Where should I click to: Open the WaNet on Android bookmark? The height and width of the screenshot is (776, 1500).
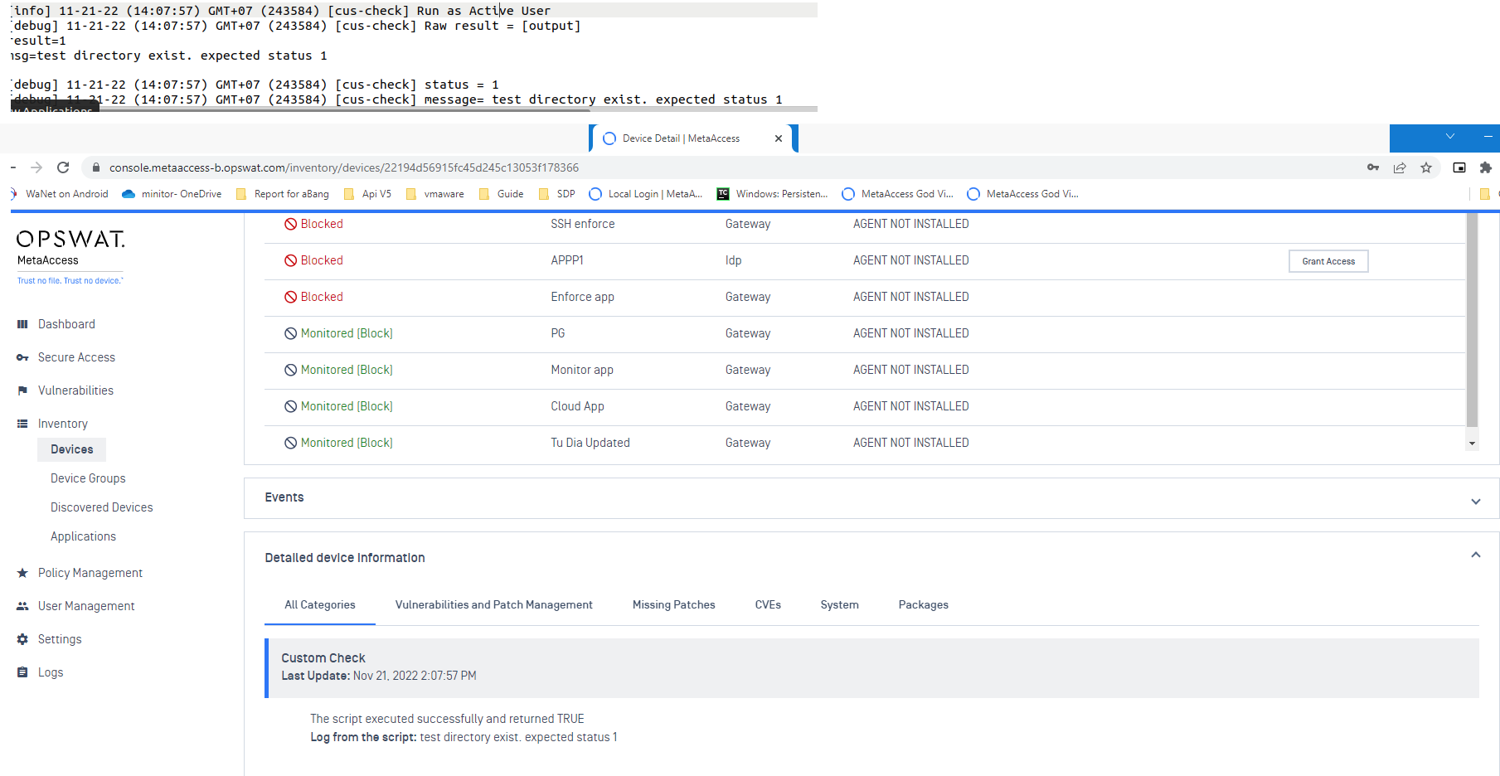[x=60, y=194]
